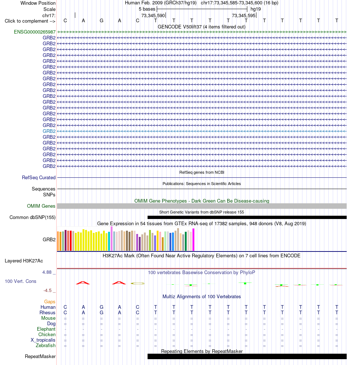Click the Elephant species label
This screenshot has width=347, height=365.
point(46,329)
